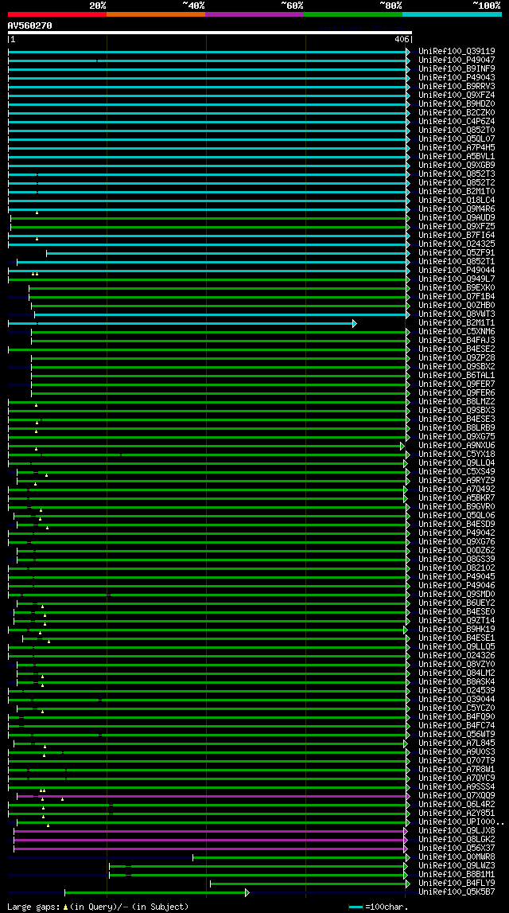509x913 pixels.
Task: Click the purple arrowhead of Q7XQQ9 alignment
Action: (408, 796)
